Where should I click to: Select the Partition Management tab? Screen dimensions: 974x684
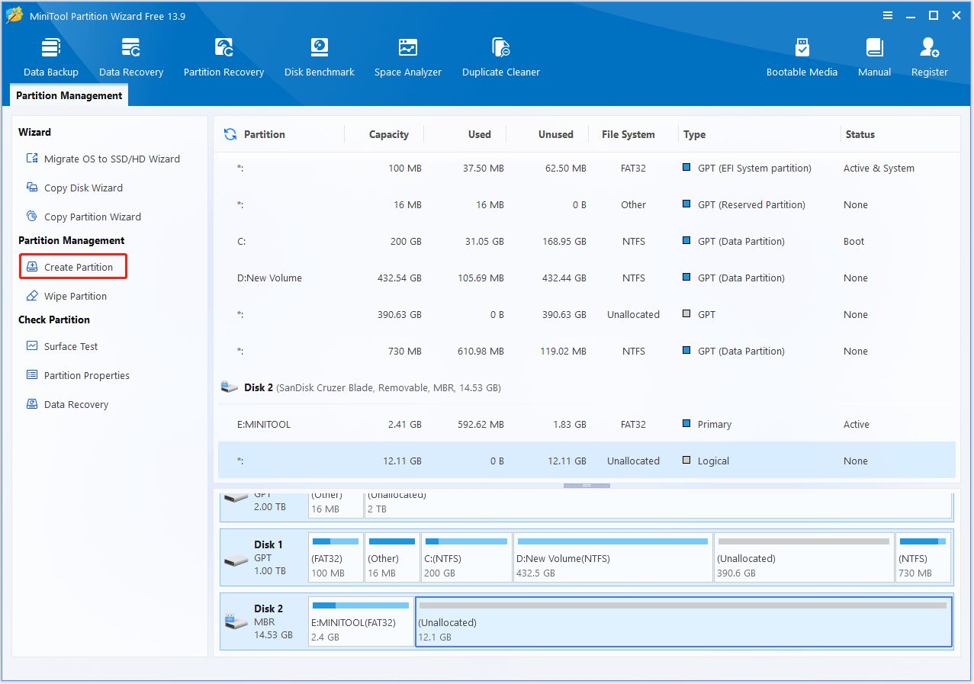click(69, 95)
